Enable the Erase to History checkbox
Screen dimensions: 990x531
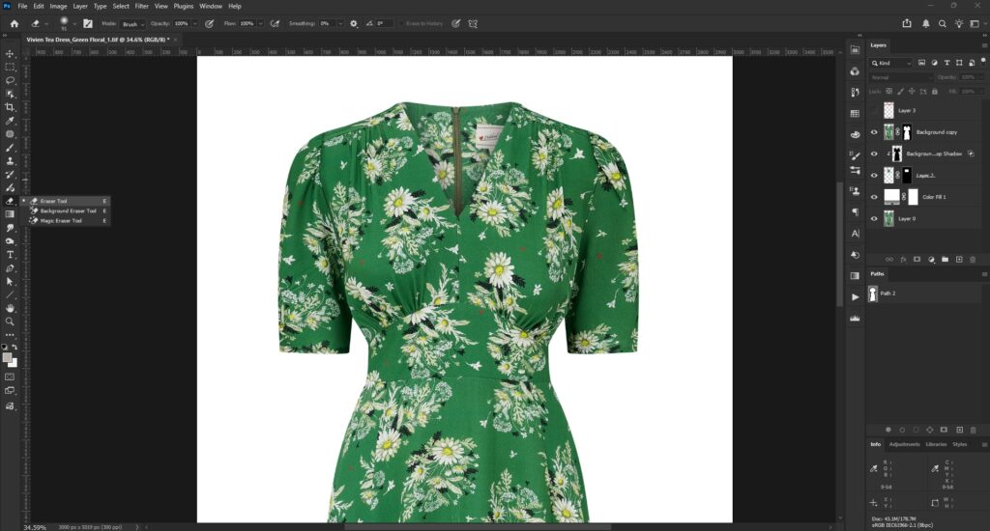coord(401,23)
